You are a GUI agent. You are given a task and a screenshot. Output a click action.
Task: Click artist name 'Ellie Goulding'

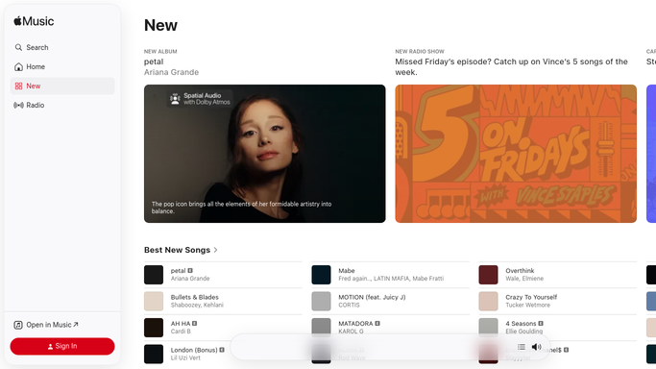(523, 332)
